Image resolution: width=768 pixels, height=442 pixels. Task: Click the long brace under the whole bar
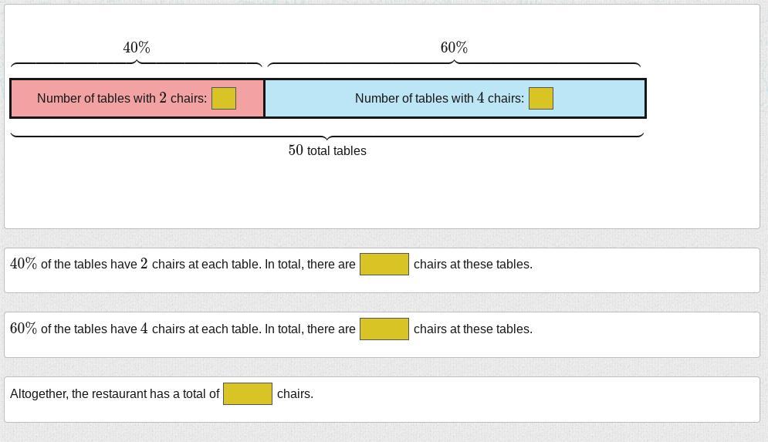coord(327,136)
